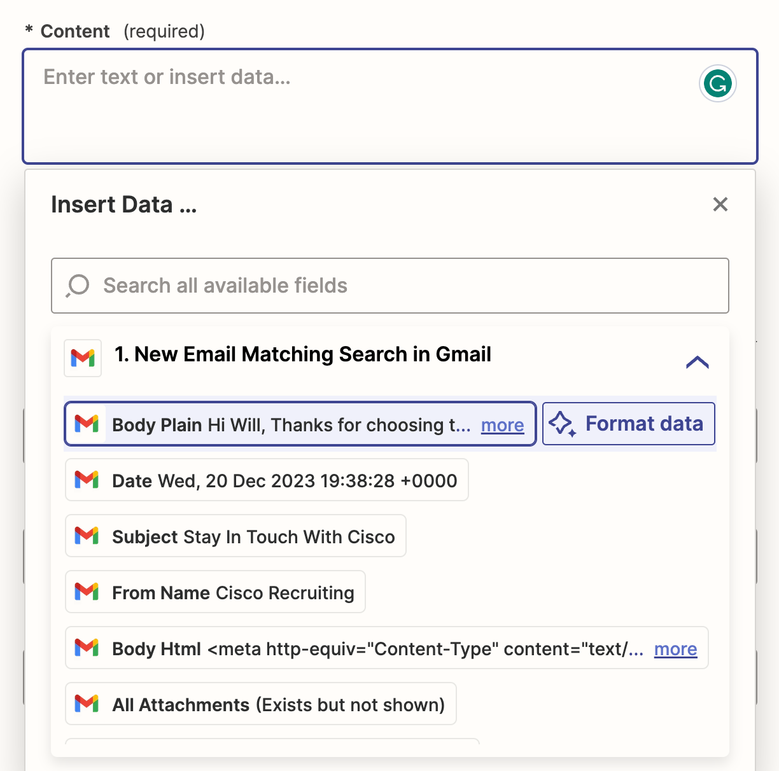
Task: Click the Format data button
Action: tap(628, 424)
